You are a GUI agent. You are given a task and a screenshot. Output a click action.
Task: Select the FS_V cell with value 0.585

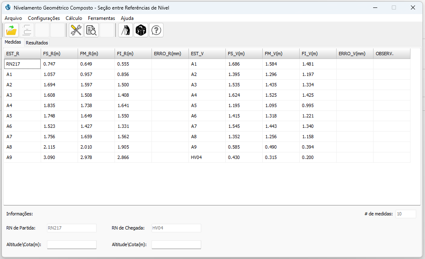tap(244, 147)
